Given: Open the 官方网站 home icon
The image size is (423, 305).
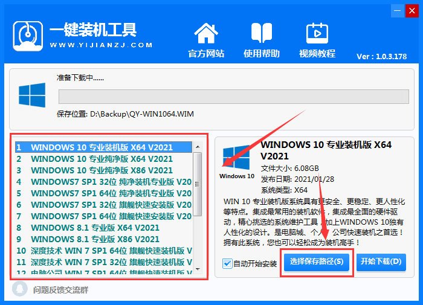Looking at the screenshot, I should [x=206, y=33].
